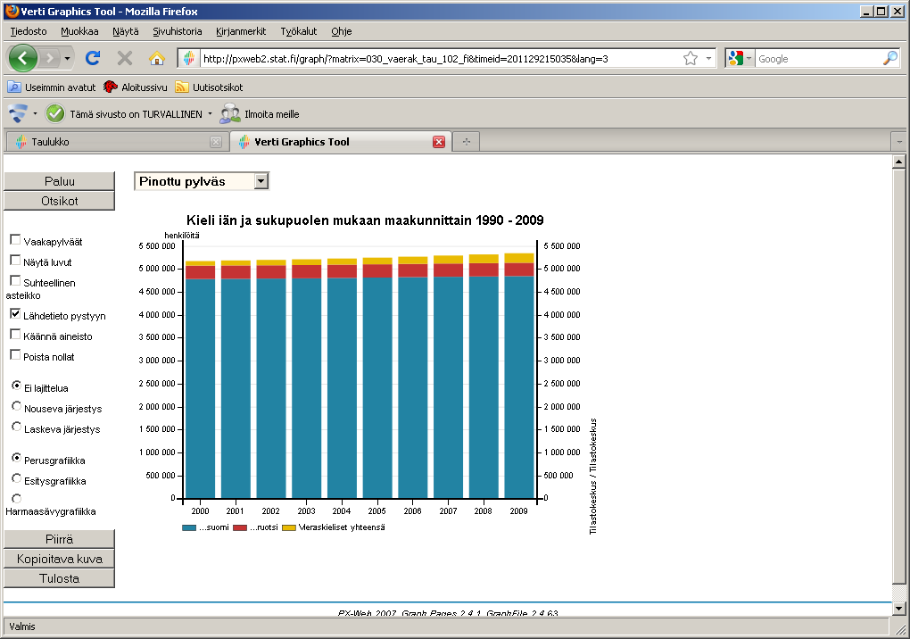Select the Esitysgrafiikka radio button

click(x=17, y=478)
